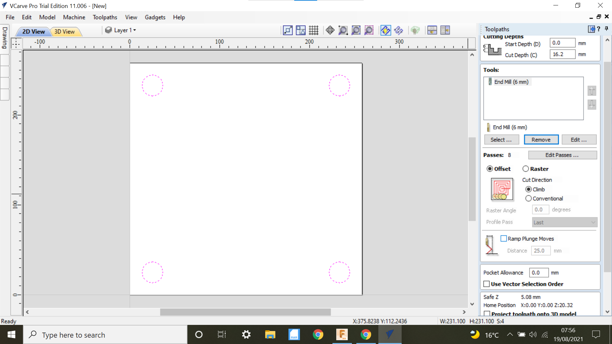Switch Toolpaths panel to the other tab icon
The height and width of the screenshot is (344, 612).
coord(591,29)
